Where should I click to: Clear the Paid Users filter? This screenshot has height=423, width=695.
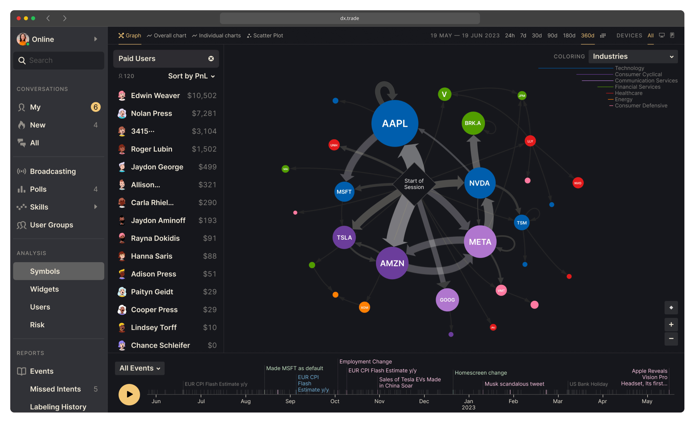click(211, 59)
